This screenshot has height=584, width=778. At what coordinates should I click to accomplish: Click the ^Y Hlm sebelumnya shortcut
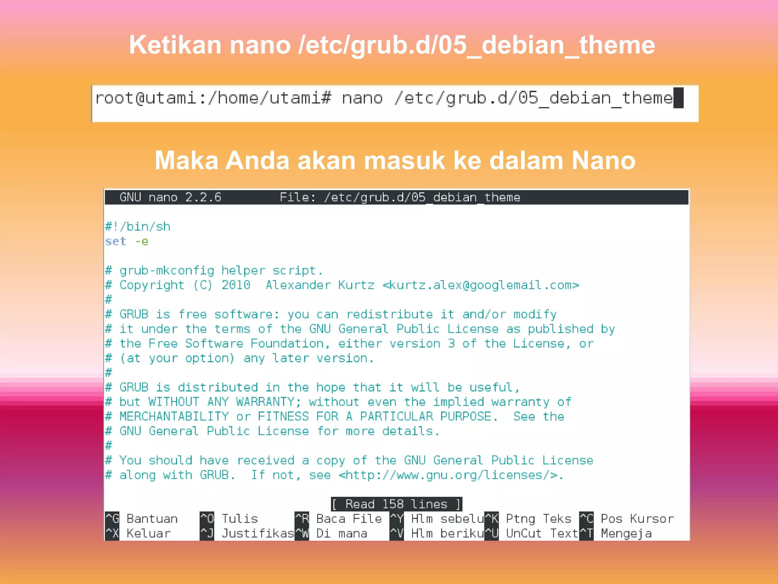[x=437, y=519]
